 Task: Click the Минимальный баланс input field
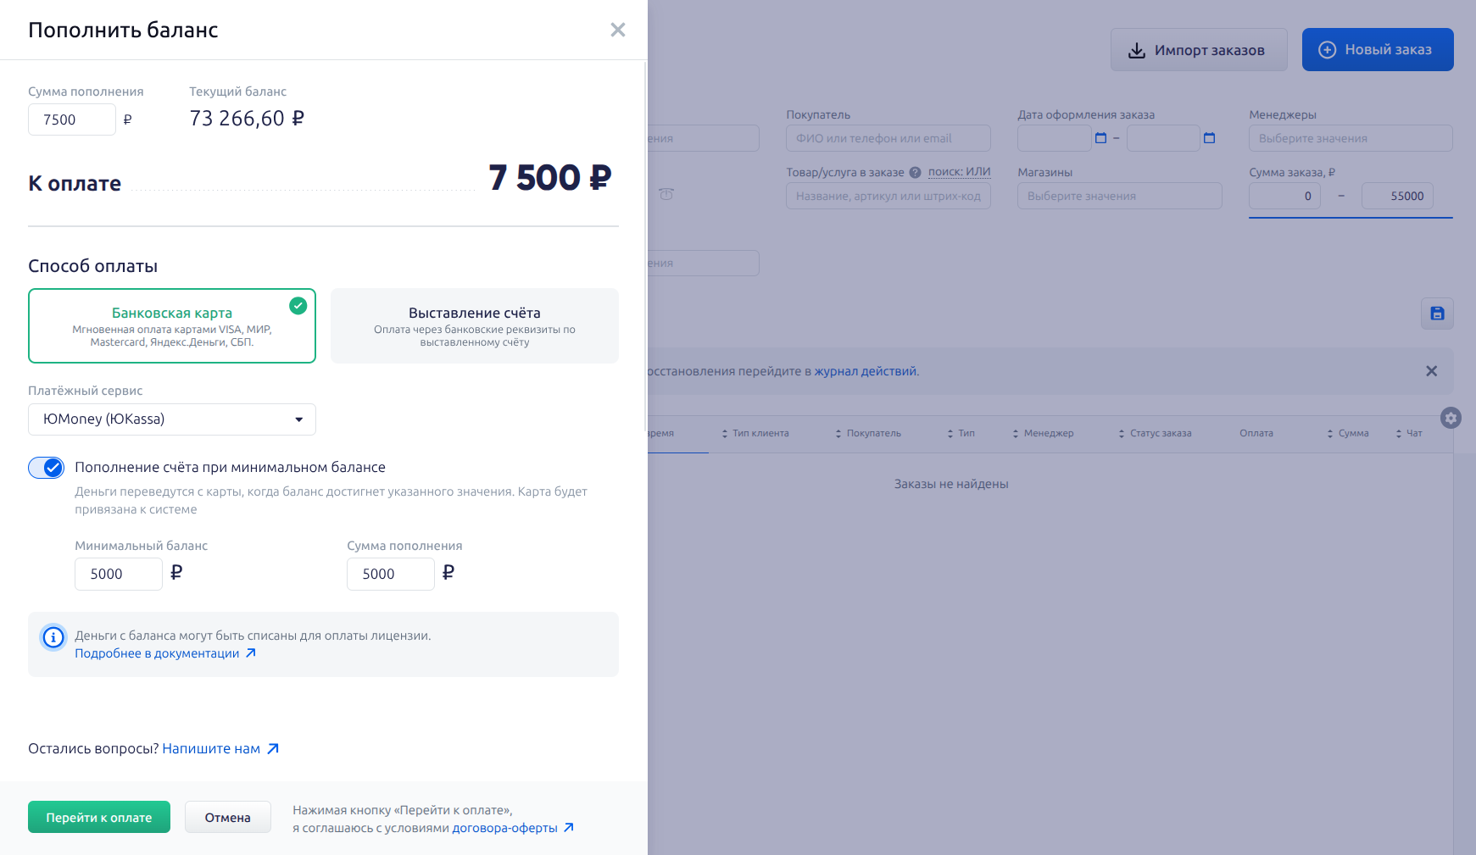coord(119,574)
